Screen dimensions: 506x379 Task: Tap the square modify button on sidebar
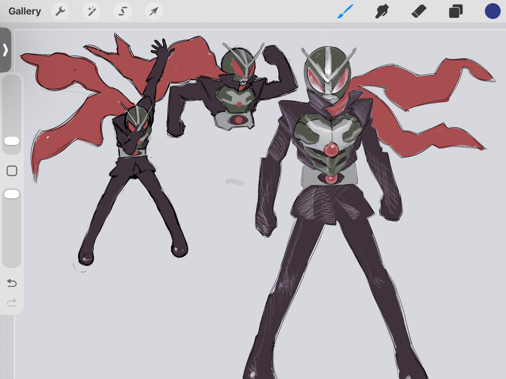(12, 171)
